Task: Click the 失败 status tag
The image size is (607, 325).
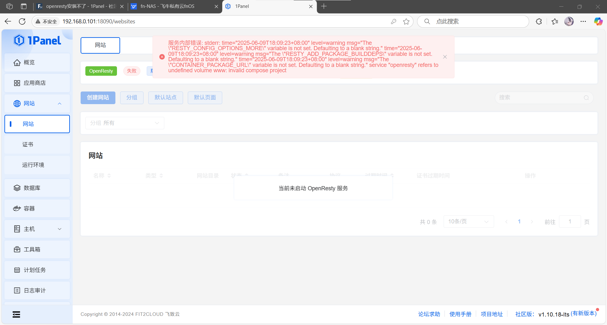Action: [132, 71]
